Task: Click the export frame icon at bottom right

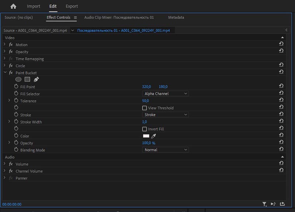Action: point(282,204)
